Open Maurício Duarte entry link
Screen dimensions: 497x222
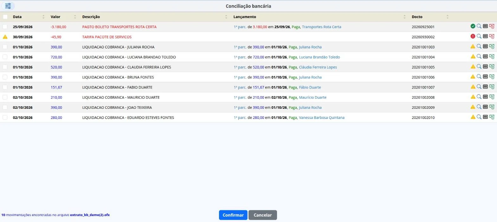click(x=313, y=97)
